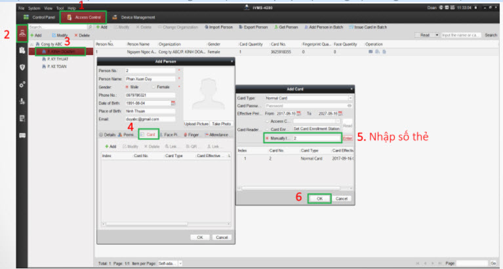Image resolution: width=503 pixels, height=269 pixels.
Task: Open calendar picker for Date of Birth
Action: click(x=173, y=103)
